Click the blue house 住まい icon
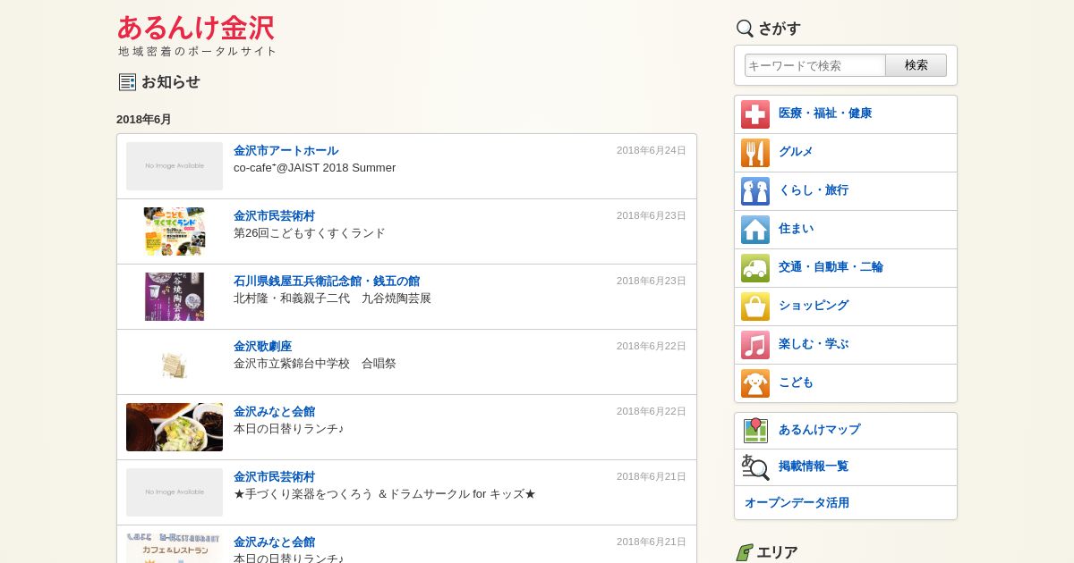The image size is (1074, 563). [x=755, y=230]
